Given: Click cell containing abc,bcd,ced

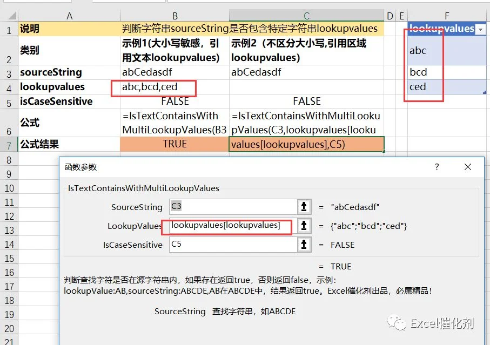Looking at the screenshot, I should [174, 87].
